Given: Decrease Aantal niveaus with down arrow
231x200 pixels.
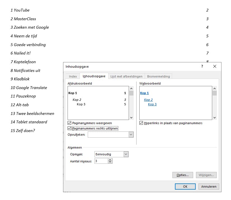Looking at the screenshot, I should [110, 162].
